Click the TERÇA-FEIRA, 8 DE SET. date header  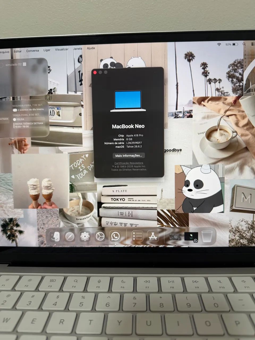[26, 115]
